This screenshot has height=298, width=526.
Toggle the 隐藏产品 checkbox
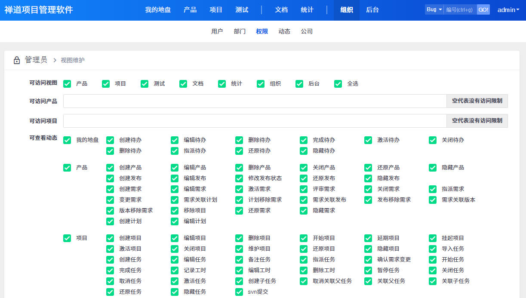pos(433,168)
